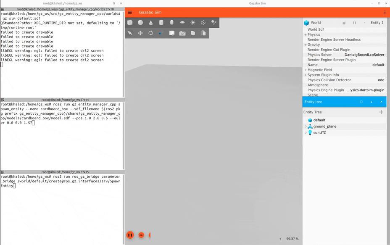The width and height of the screenshot is (390, 245).
Task: Undock the Entity tree panel
Action: pyautogui.click(x=361, y=102)
